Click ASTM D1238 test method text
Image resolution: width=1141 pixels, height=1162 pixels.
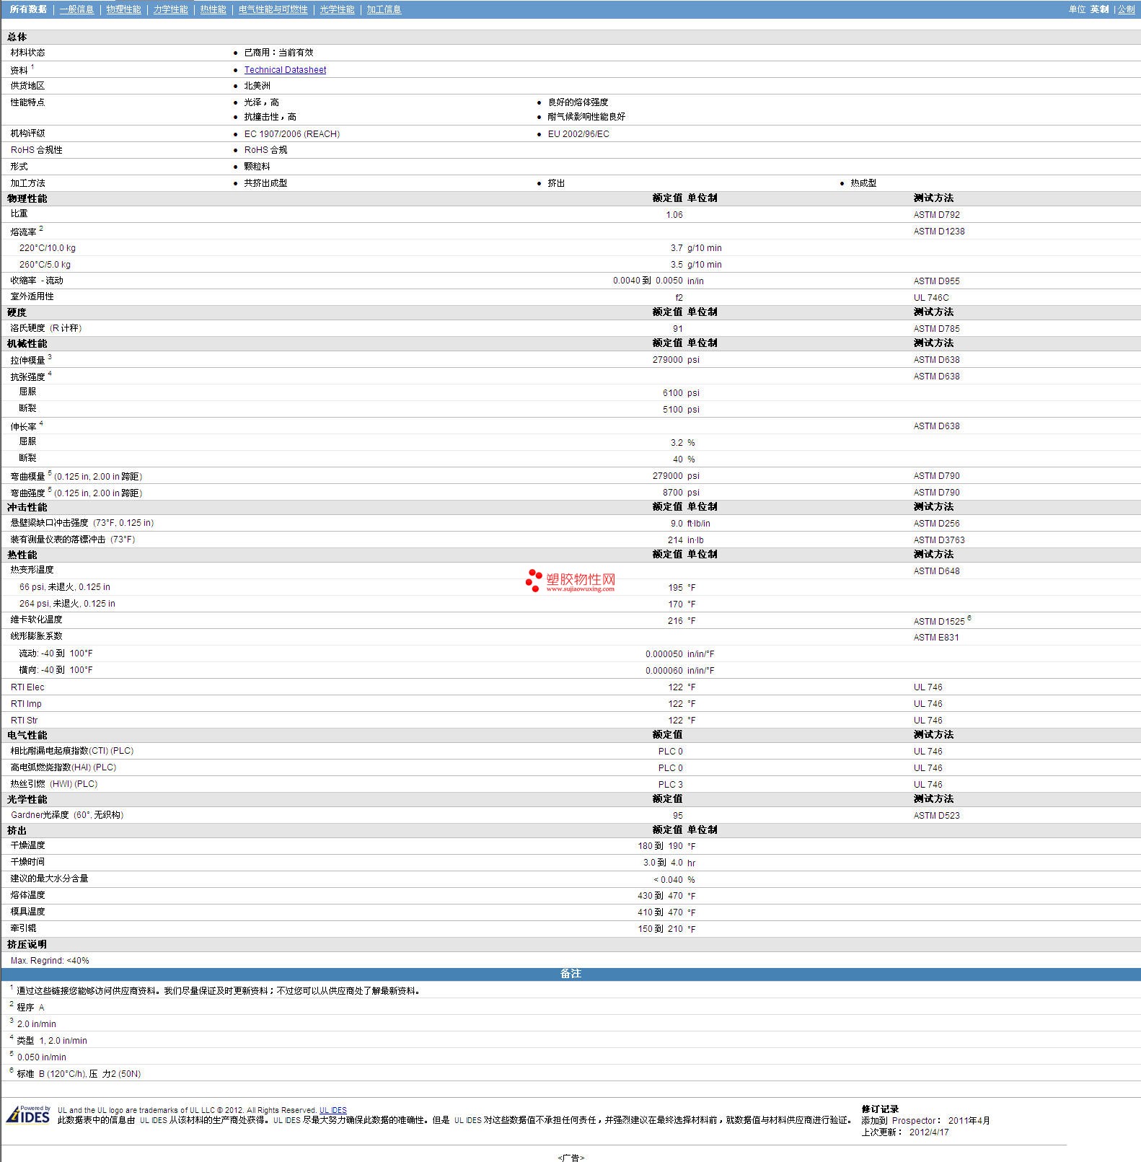938,232
